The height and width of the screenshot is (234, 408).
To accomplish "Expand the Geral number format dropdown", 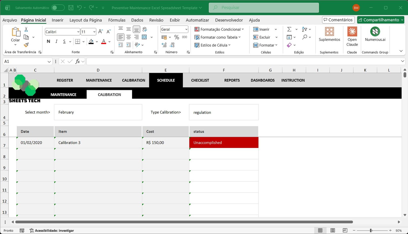I will click(186, 29).
